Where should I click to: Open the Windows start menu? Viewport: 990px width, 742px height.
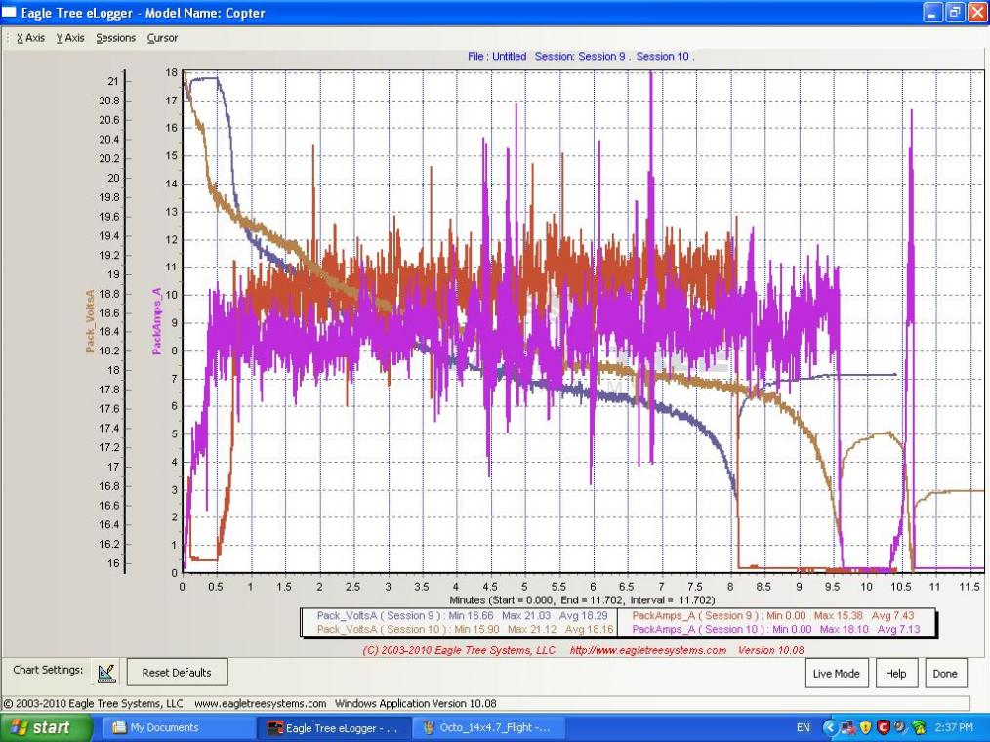[46, 727]
